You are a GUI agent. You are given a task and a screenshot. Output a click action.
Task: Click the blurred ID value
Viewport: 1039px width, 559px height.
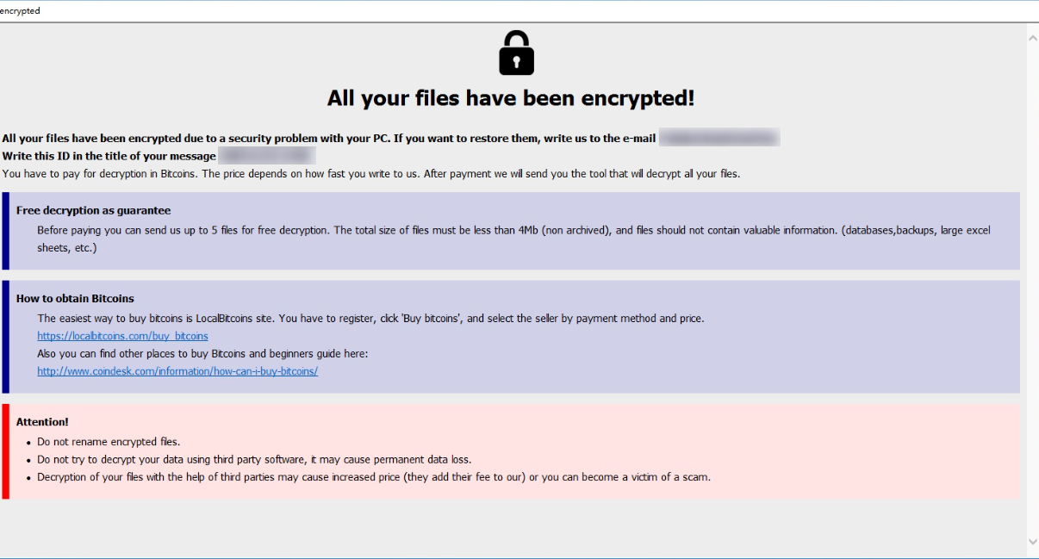267,156
